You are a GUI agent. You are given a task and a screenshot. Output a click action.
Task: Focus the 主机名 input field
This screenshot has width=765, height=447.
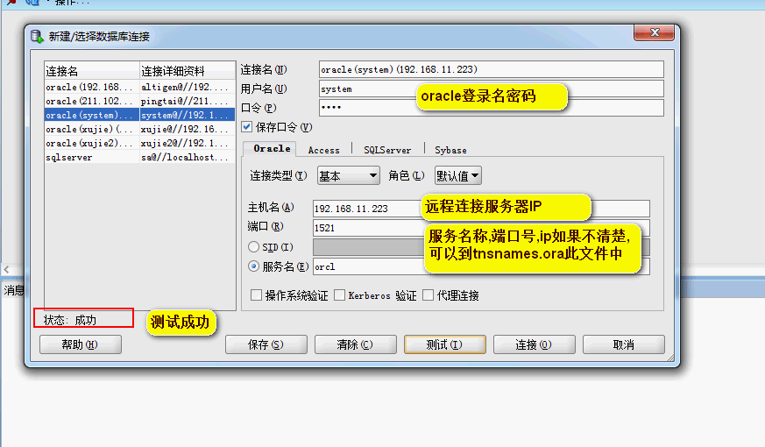pyautogui.click(x=481, y=209)
